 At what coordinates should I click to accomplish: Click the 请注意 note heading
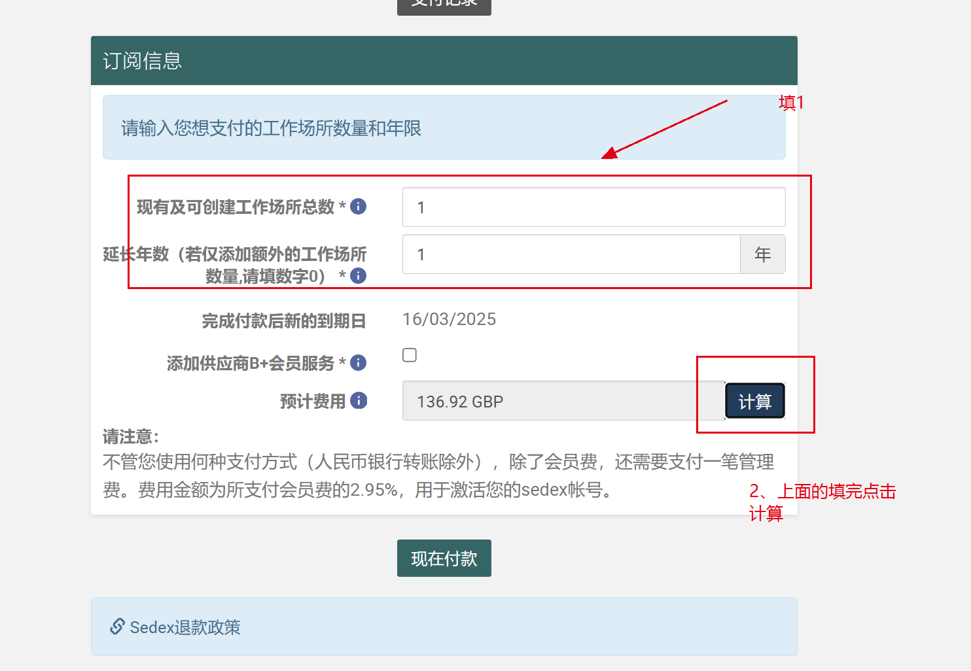point(131,437)
